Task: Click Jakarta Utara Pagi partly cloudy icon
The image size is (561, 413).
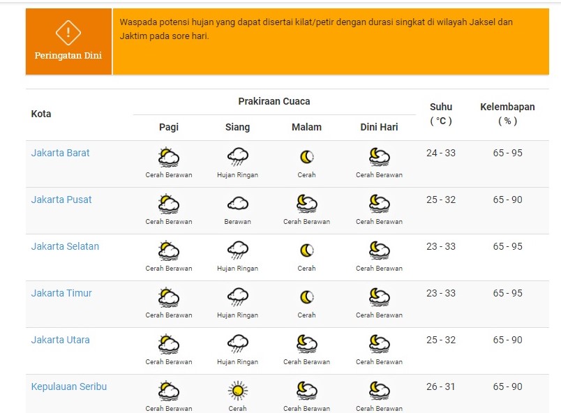Action: (x=169, y=344)
